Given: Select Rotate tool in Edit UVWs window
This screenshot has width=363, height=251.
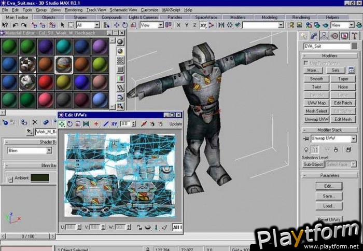Looking at the screenshot, I should (x=70, y=124).
